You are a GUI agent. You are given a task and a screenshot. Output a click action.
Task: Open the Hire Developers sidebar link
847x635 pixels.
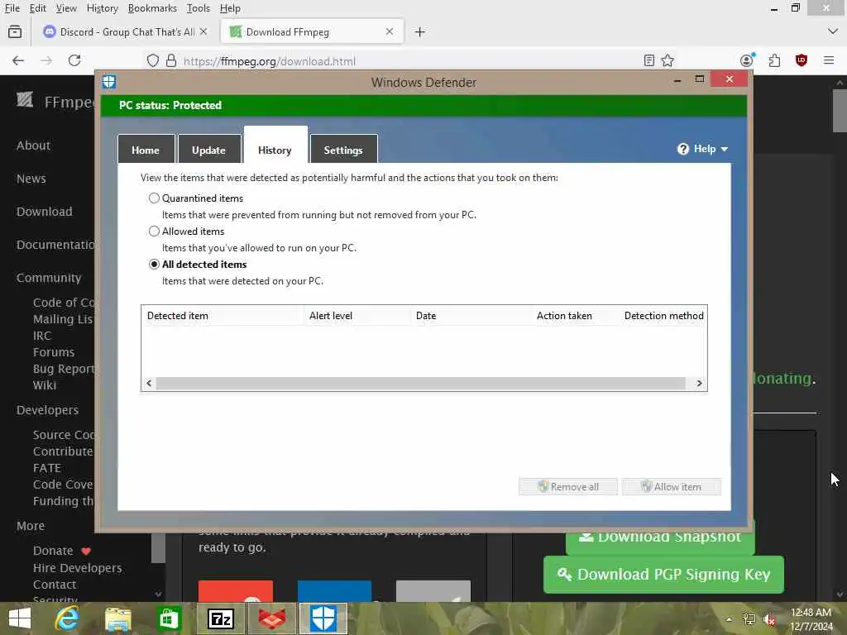tap(77, 567)
